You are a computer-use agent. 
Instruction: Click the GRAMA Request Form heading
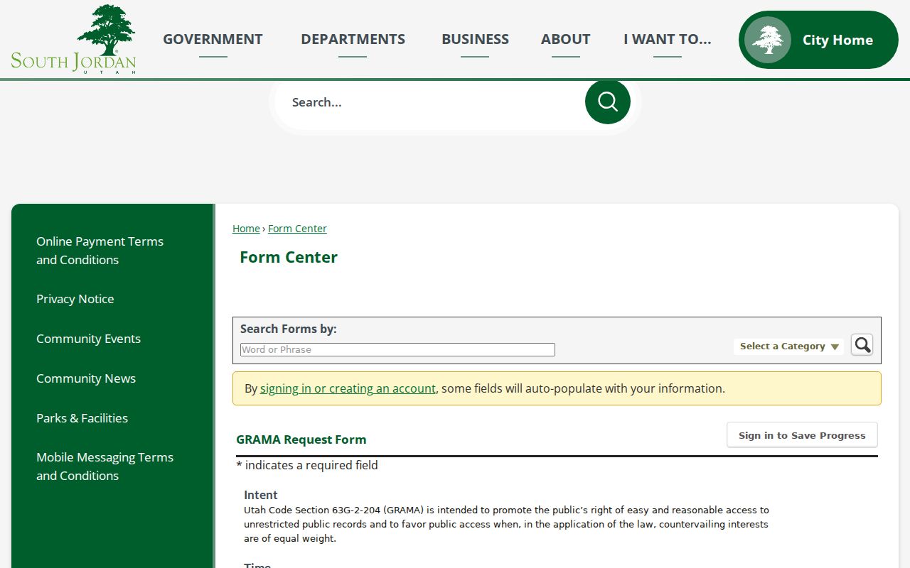301,439
